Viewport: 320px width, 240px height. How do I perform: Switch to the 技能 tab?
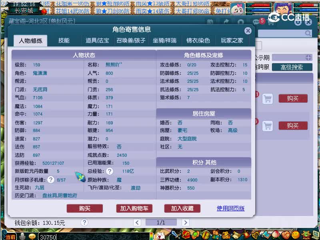[64, 40]
